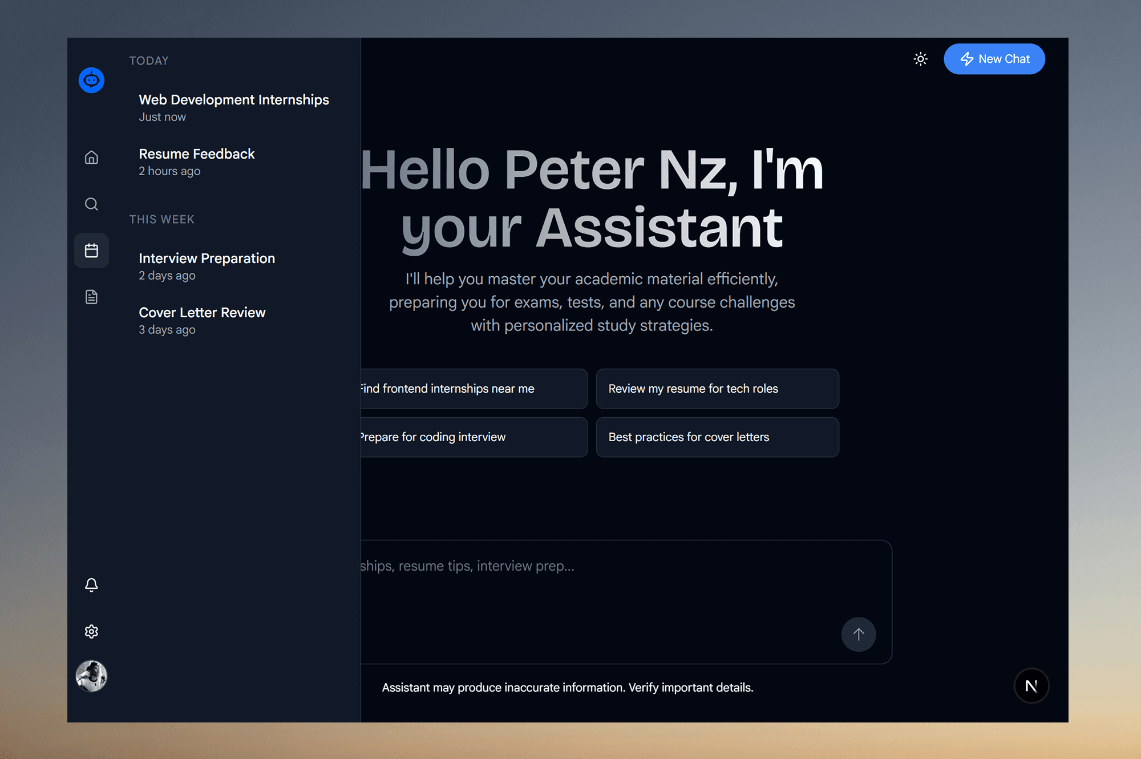Open the Web Development Internships chat
1141x759 pixels.
pos(234,107)
